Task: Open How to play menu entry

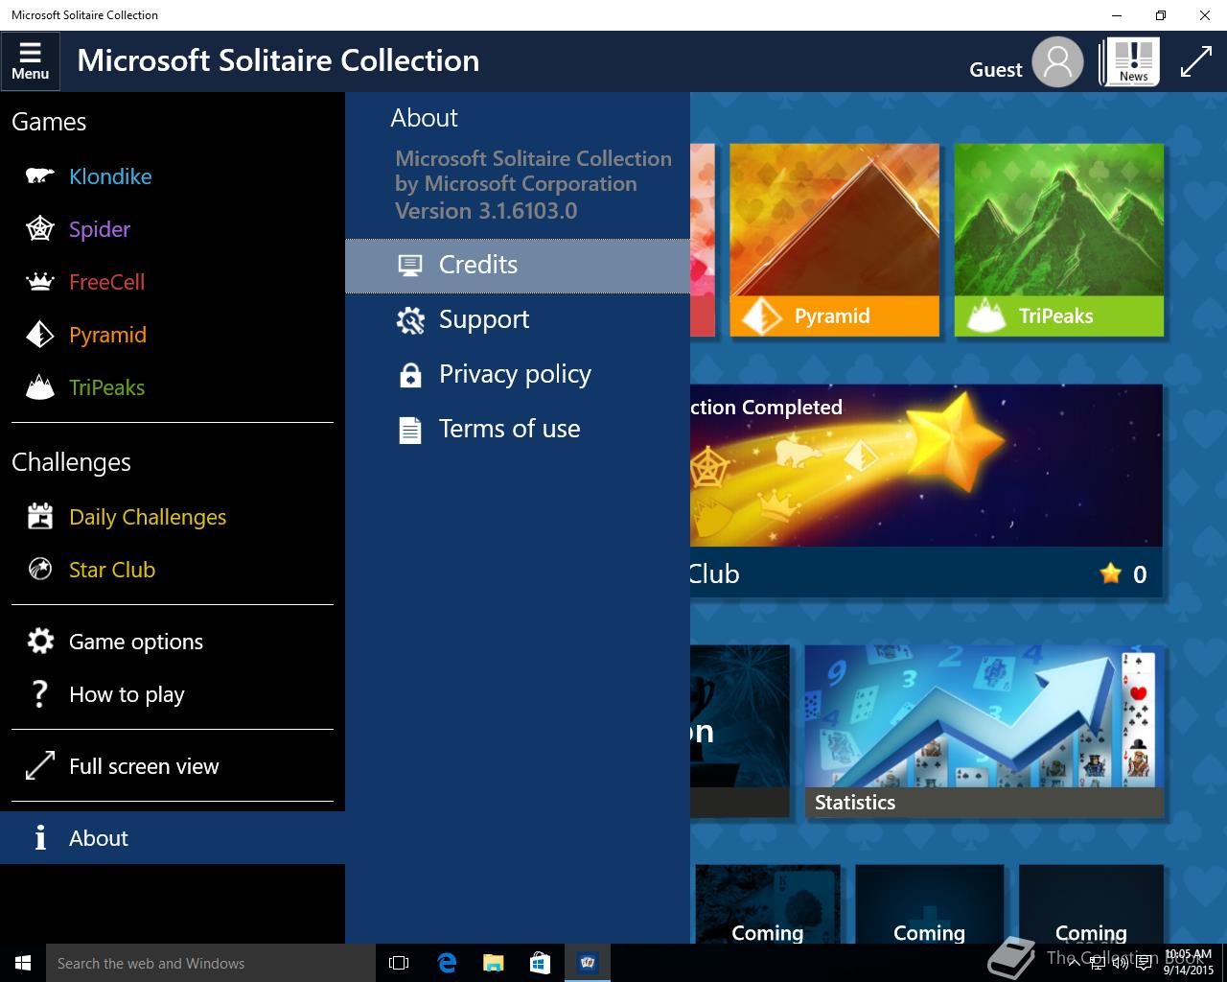Action: [173, 694]
